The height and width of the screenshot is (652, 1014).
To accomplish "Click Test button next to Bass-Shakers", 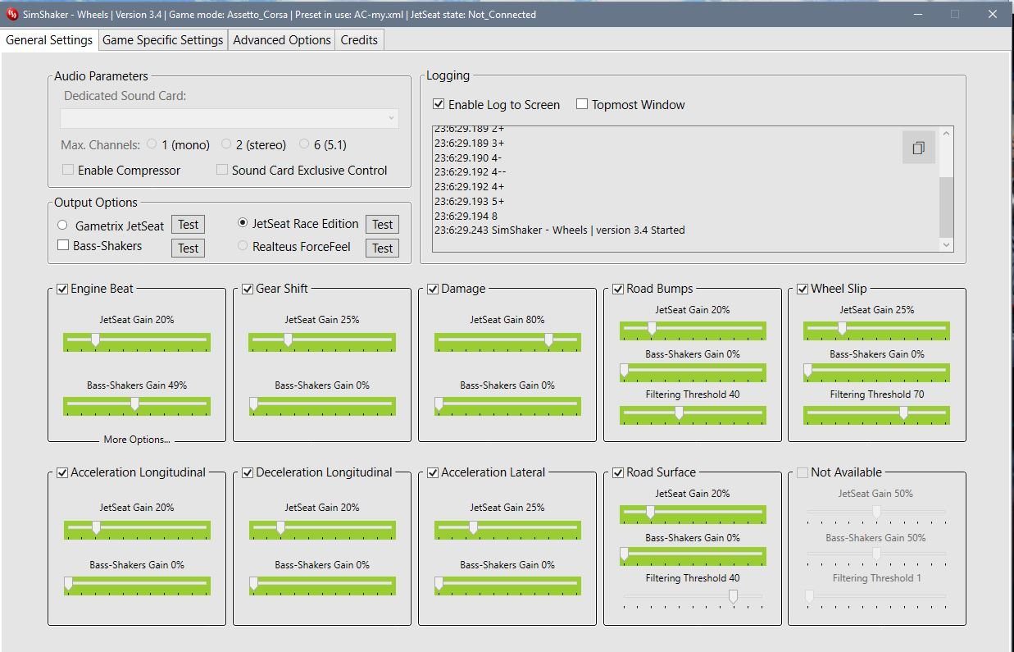I will pos(188,248).
